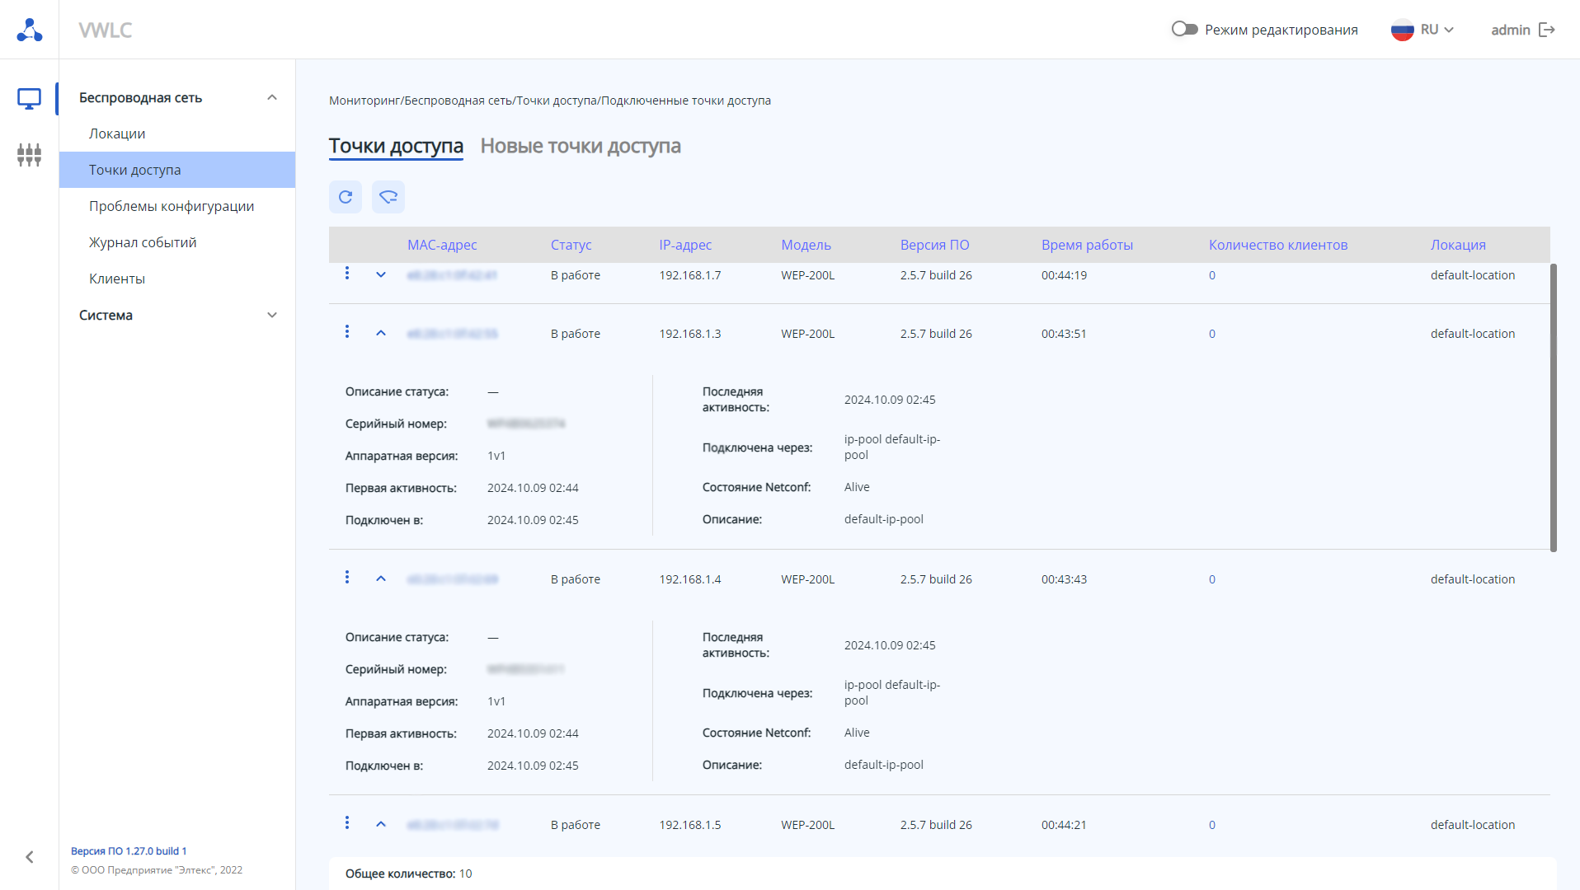The height and width of the screenshot is (890, 1580).
Task: Collapse the 192.168.1.3 access point details
Action: tap(381, 334)
